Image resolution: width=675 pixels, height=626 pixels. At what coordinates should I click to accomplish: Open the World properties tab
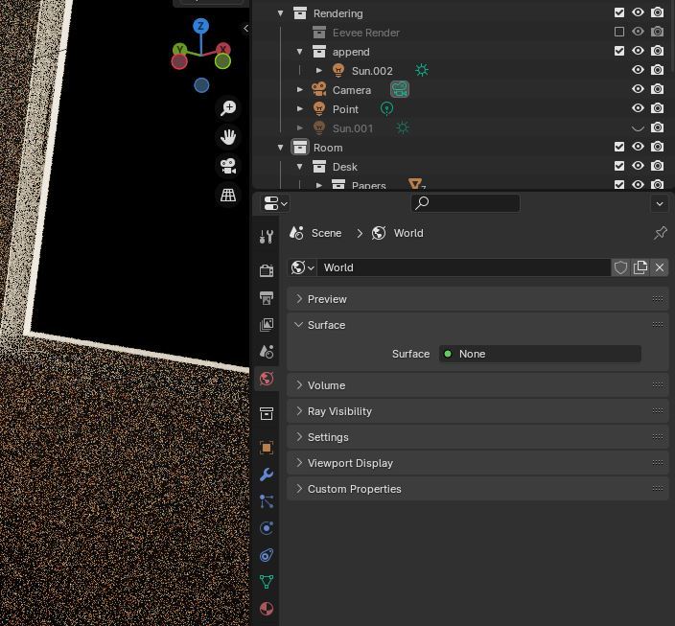(267, 379)
